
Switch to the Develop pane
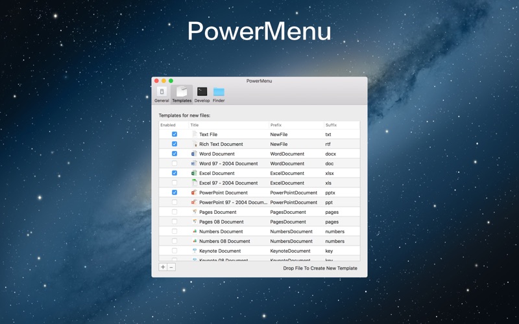pyautogui.click(x=202, y=95)
